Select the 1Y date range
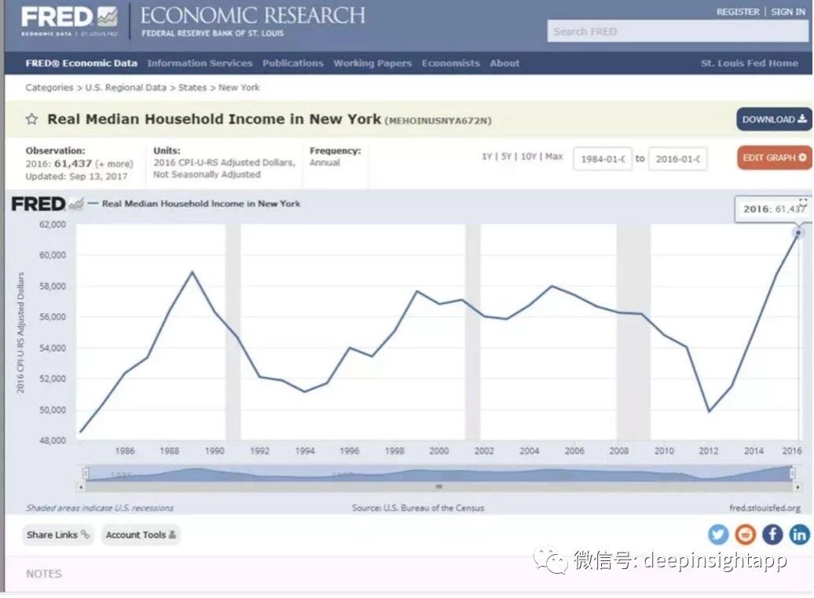Viewport: 814px width, 598px height. click(x=487, y=156)
